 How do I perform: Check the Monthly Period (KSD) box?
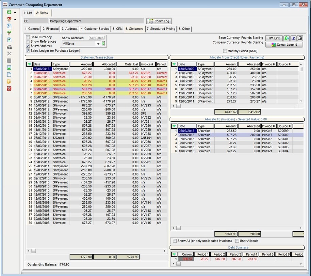226,50
